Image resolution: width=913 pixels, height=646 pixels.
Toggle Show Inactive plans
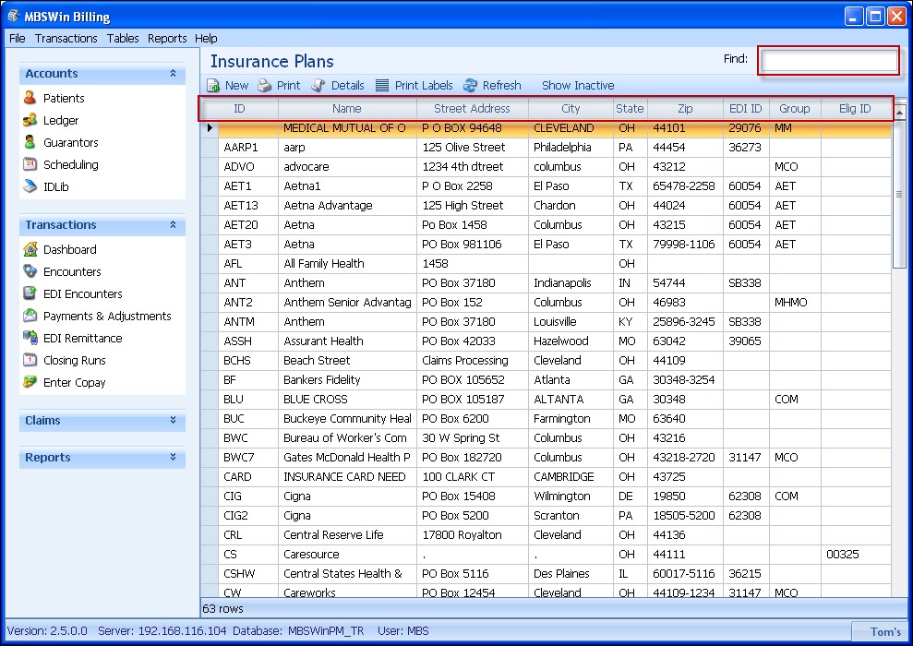577,85
